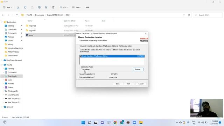Toggle Oracle Database 11g Express Edition checkbox
224x126 pixels.
point(80,56)
